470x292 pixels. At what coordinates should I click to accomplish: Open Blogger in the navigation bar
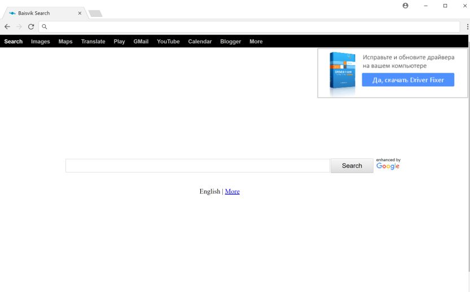pos(231,42)
